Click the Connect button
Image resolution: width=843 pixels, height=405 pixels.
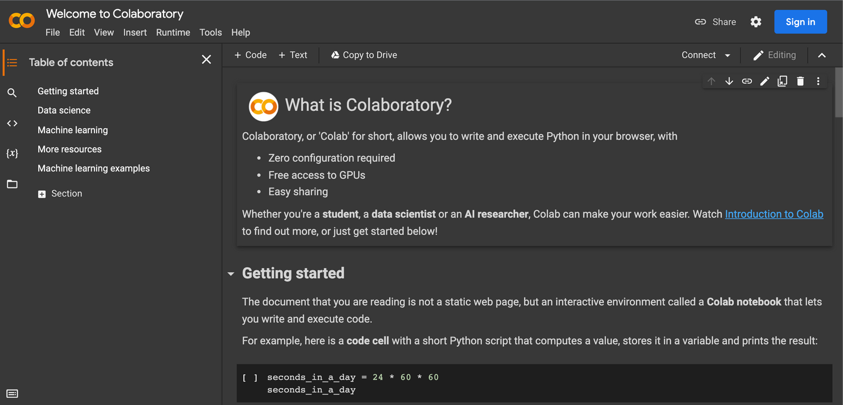coord(699,55)
